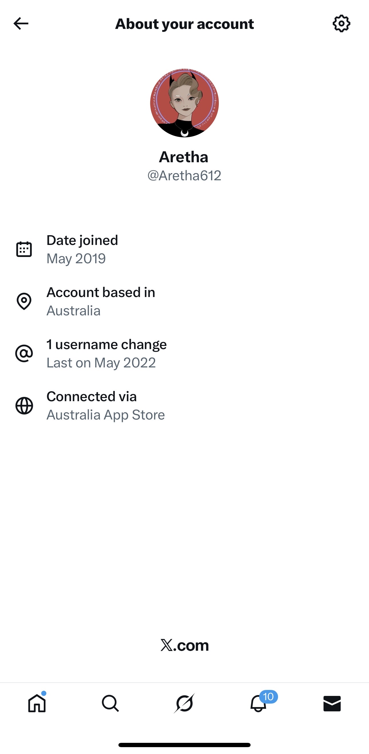
Task: Open Messages with the envelope icon
Action: (332, 703)
